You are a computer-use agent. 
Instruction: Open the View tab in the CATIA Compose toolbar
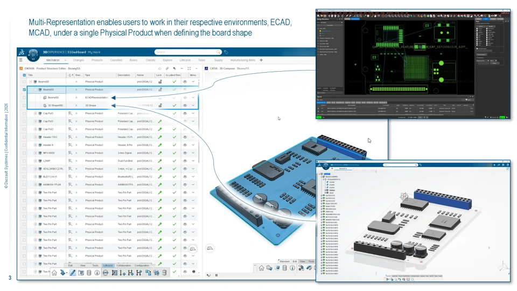302,261
